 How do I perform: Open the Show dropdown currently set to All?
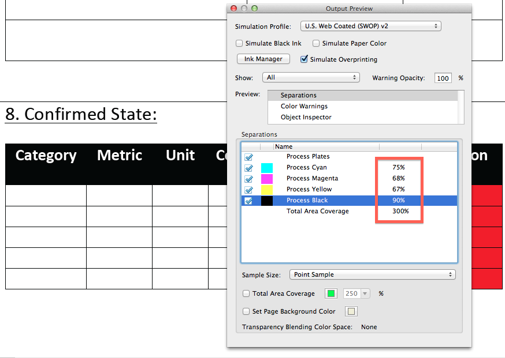(x=311, y=77)
